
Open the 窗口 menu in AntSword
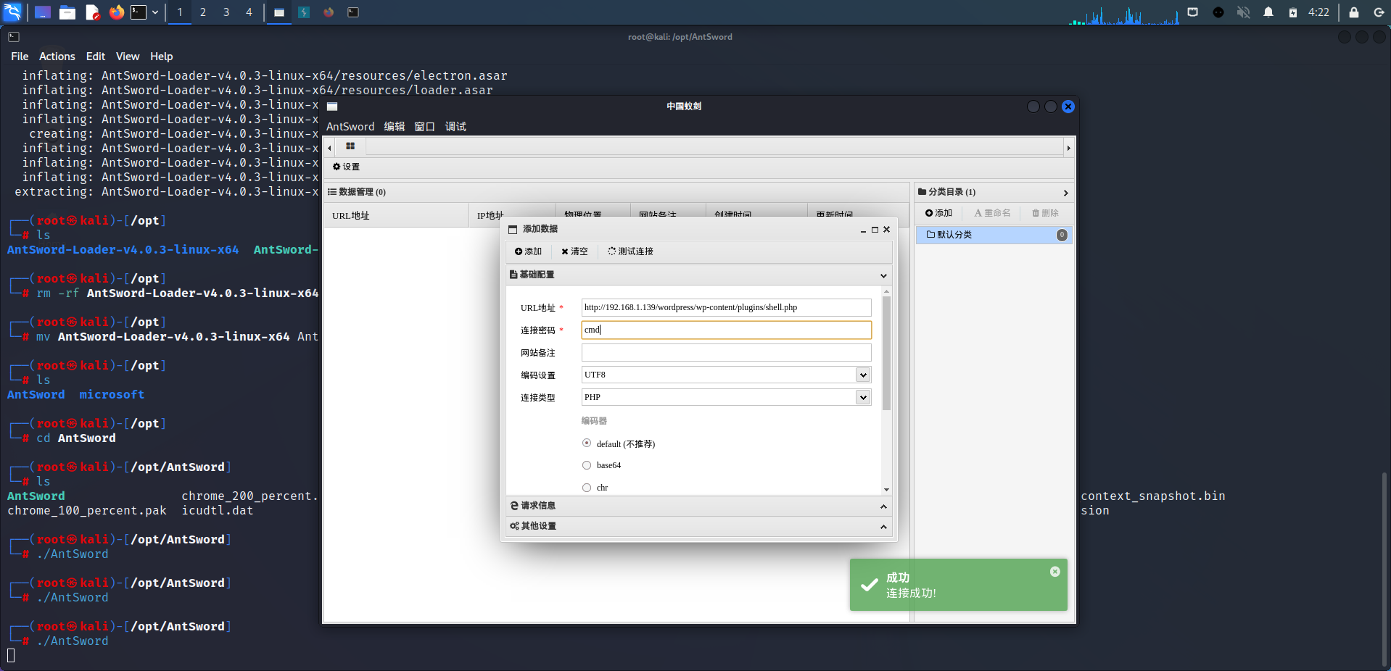[x=424, y=127]
